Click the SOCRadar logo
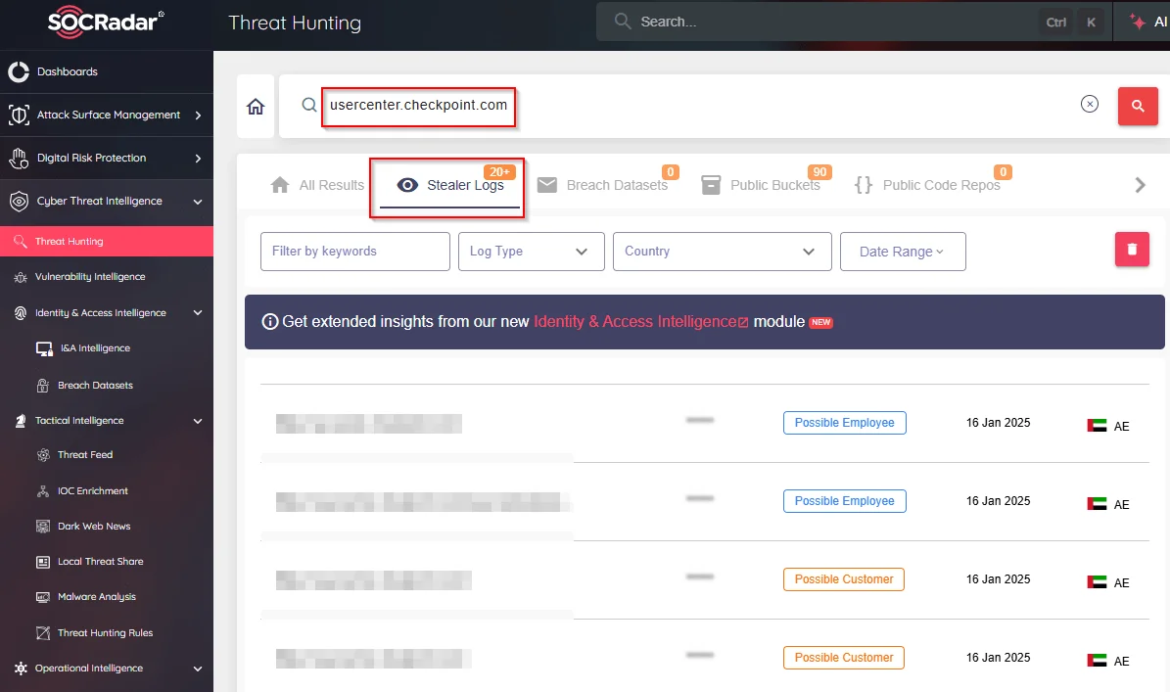Image resolution: width=1170 pixels, height=692 pixels. click(105, 22)
